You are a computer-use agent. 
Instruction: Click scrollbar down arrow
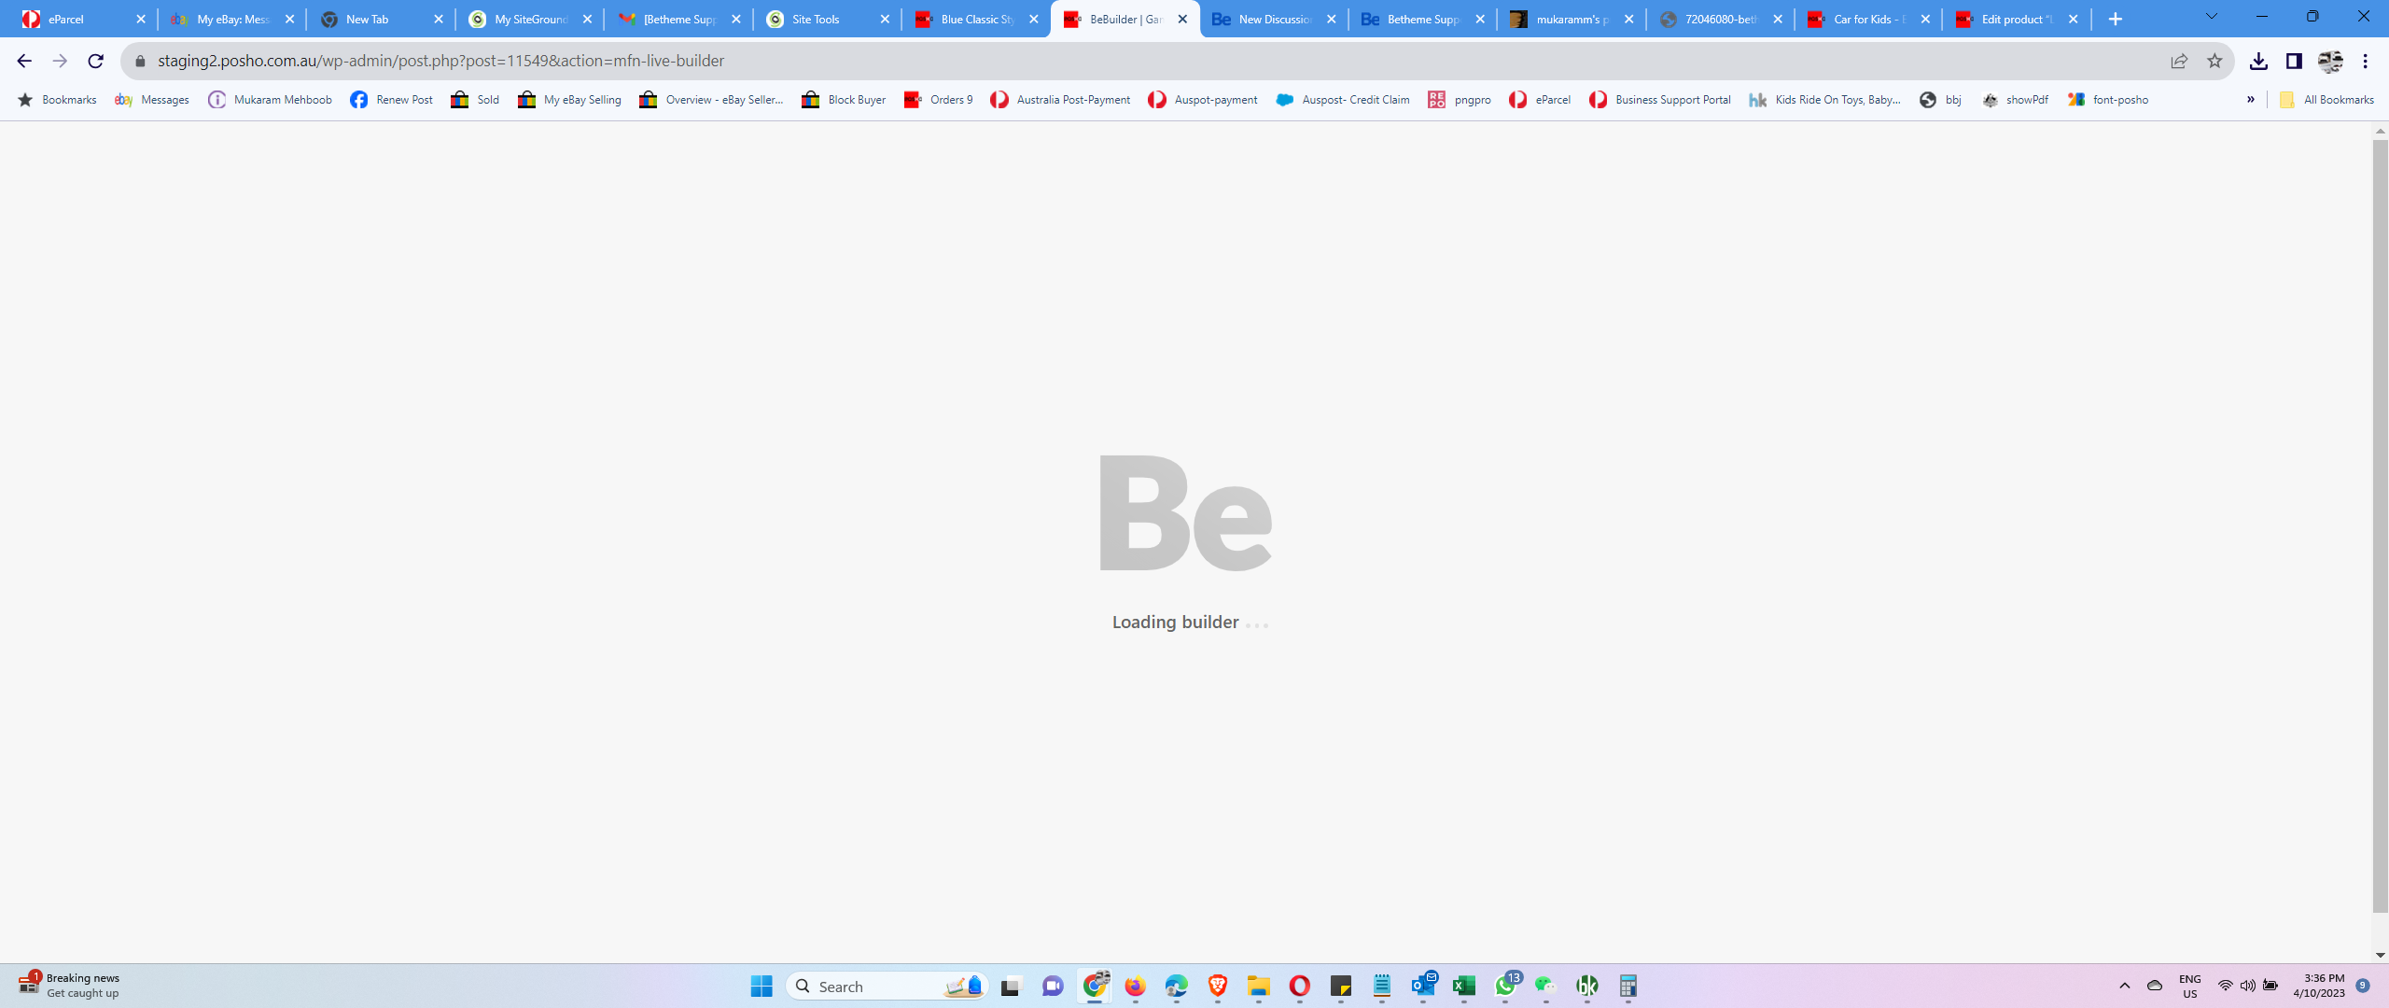(x=2380, y=955)
